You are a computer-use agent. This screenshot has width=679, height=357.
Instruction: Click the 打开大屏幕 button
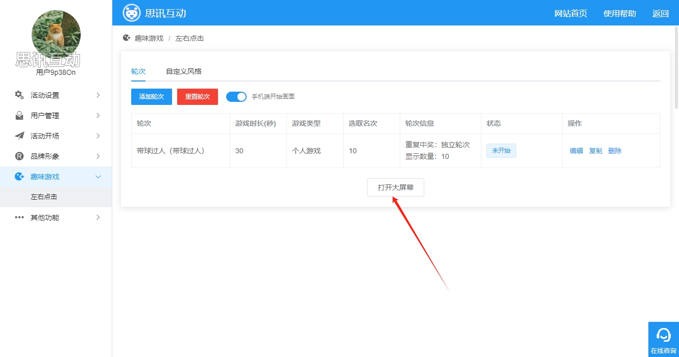[x=396, y=187]
